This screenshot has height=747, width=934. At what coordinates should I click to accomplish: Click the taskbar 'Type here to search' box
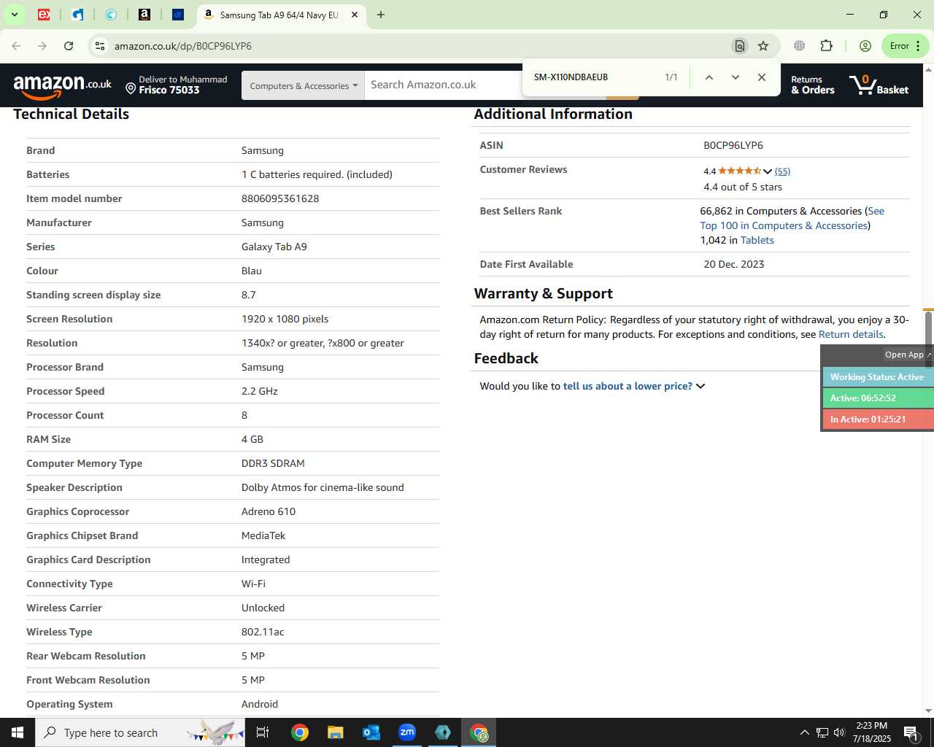click(x=141, y=732)
